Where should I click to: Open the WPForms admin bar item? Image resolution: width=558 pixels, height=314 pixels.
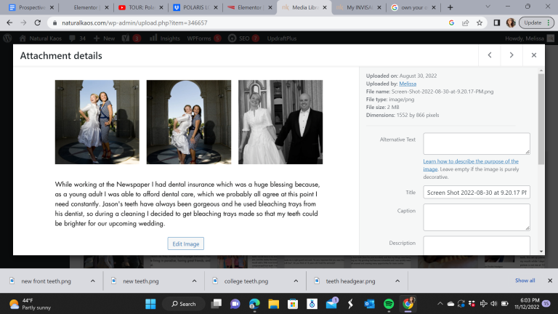coord(204,38)
